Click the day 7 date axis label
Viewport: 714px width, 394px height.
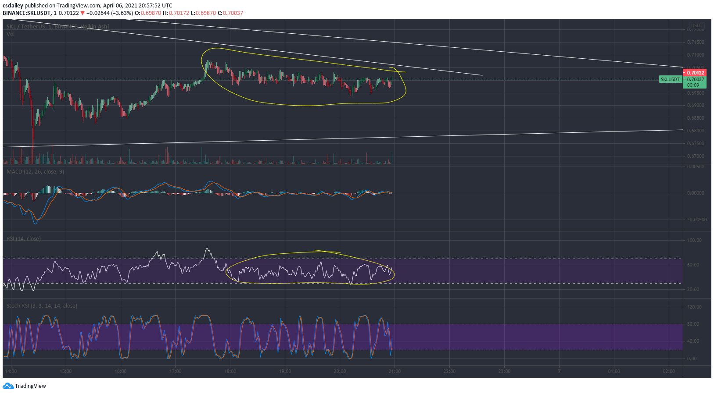(x=559, y=371)
